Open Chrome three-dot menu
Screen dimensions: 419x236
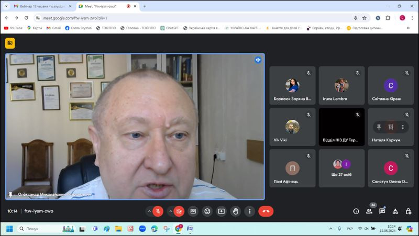click(412, 18)
